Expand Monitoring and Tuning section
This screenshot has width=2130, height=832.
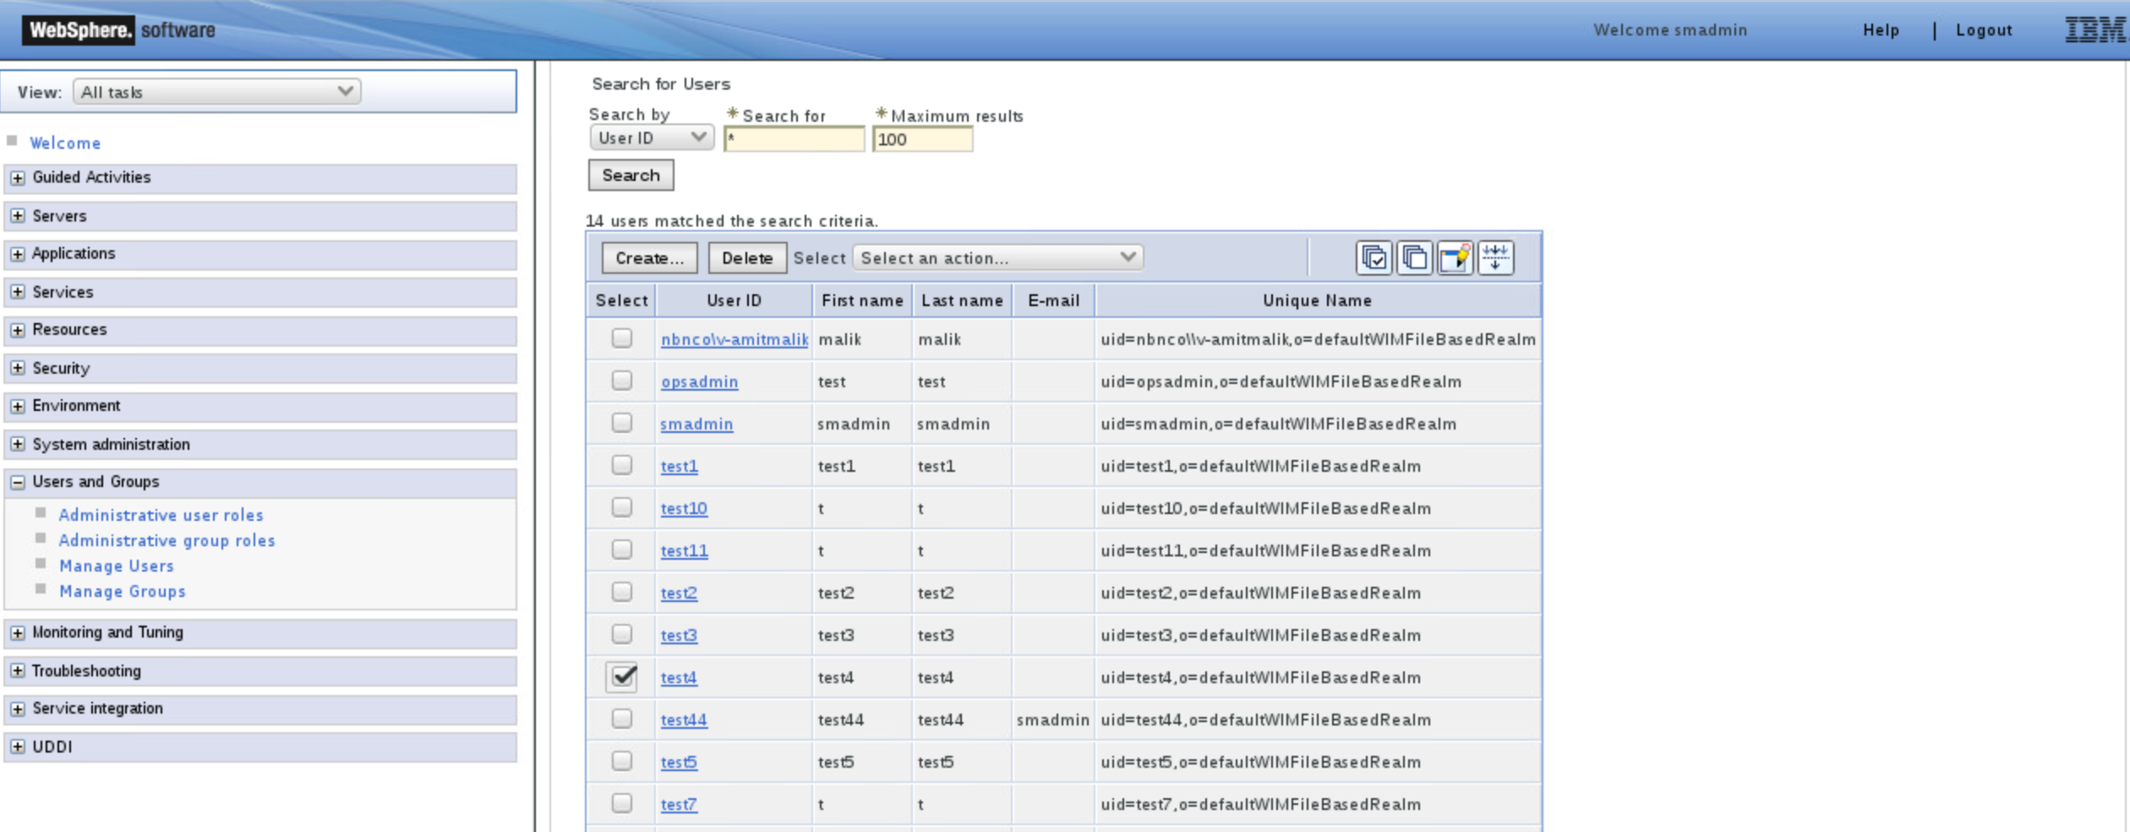18,632
